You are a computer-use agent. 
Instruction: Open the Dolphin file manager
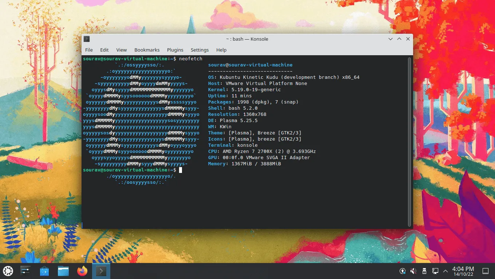tap(63, 271)
